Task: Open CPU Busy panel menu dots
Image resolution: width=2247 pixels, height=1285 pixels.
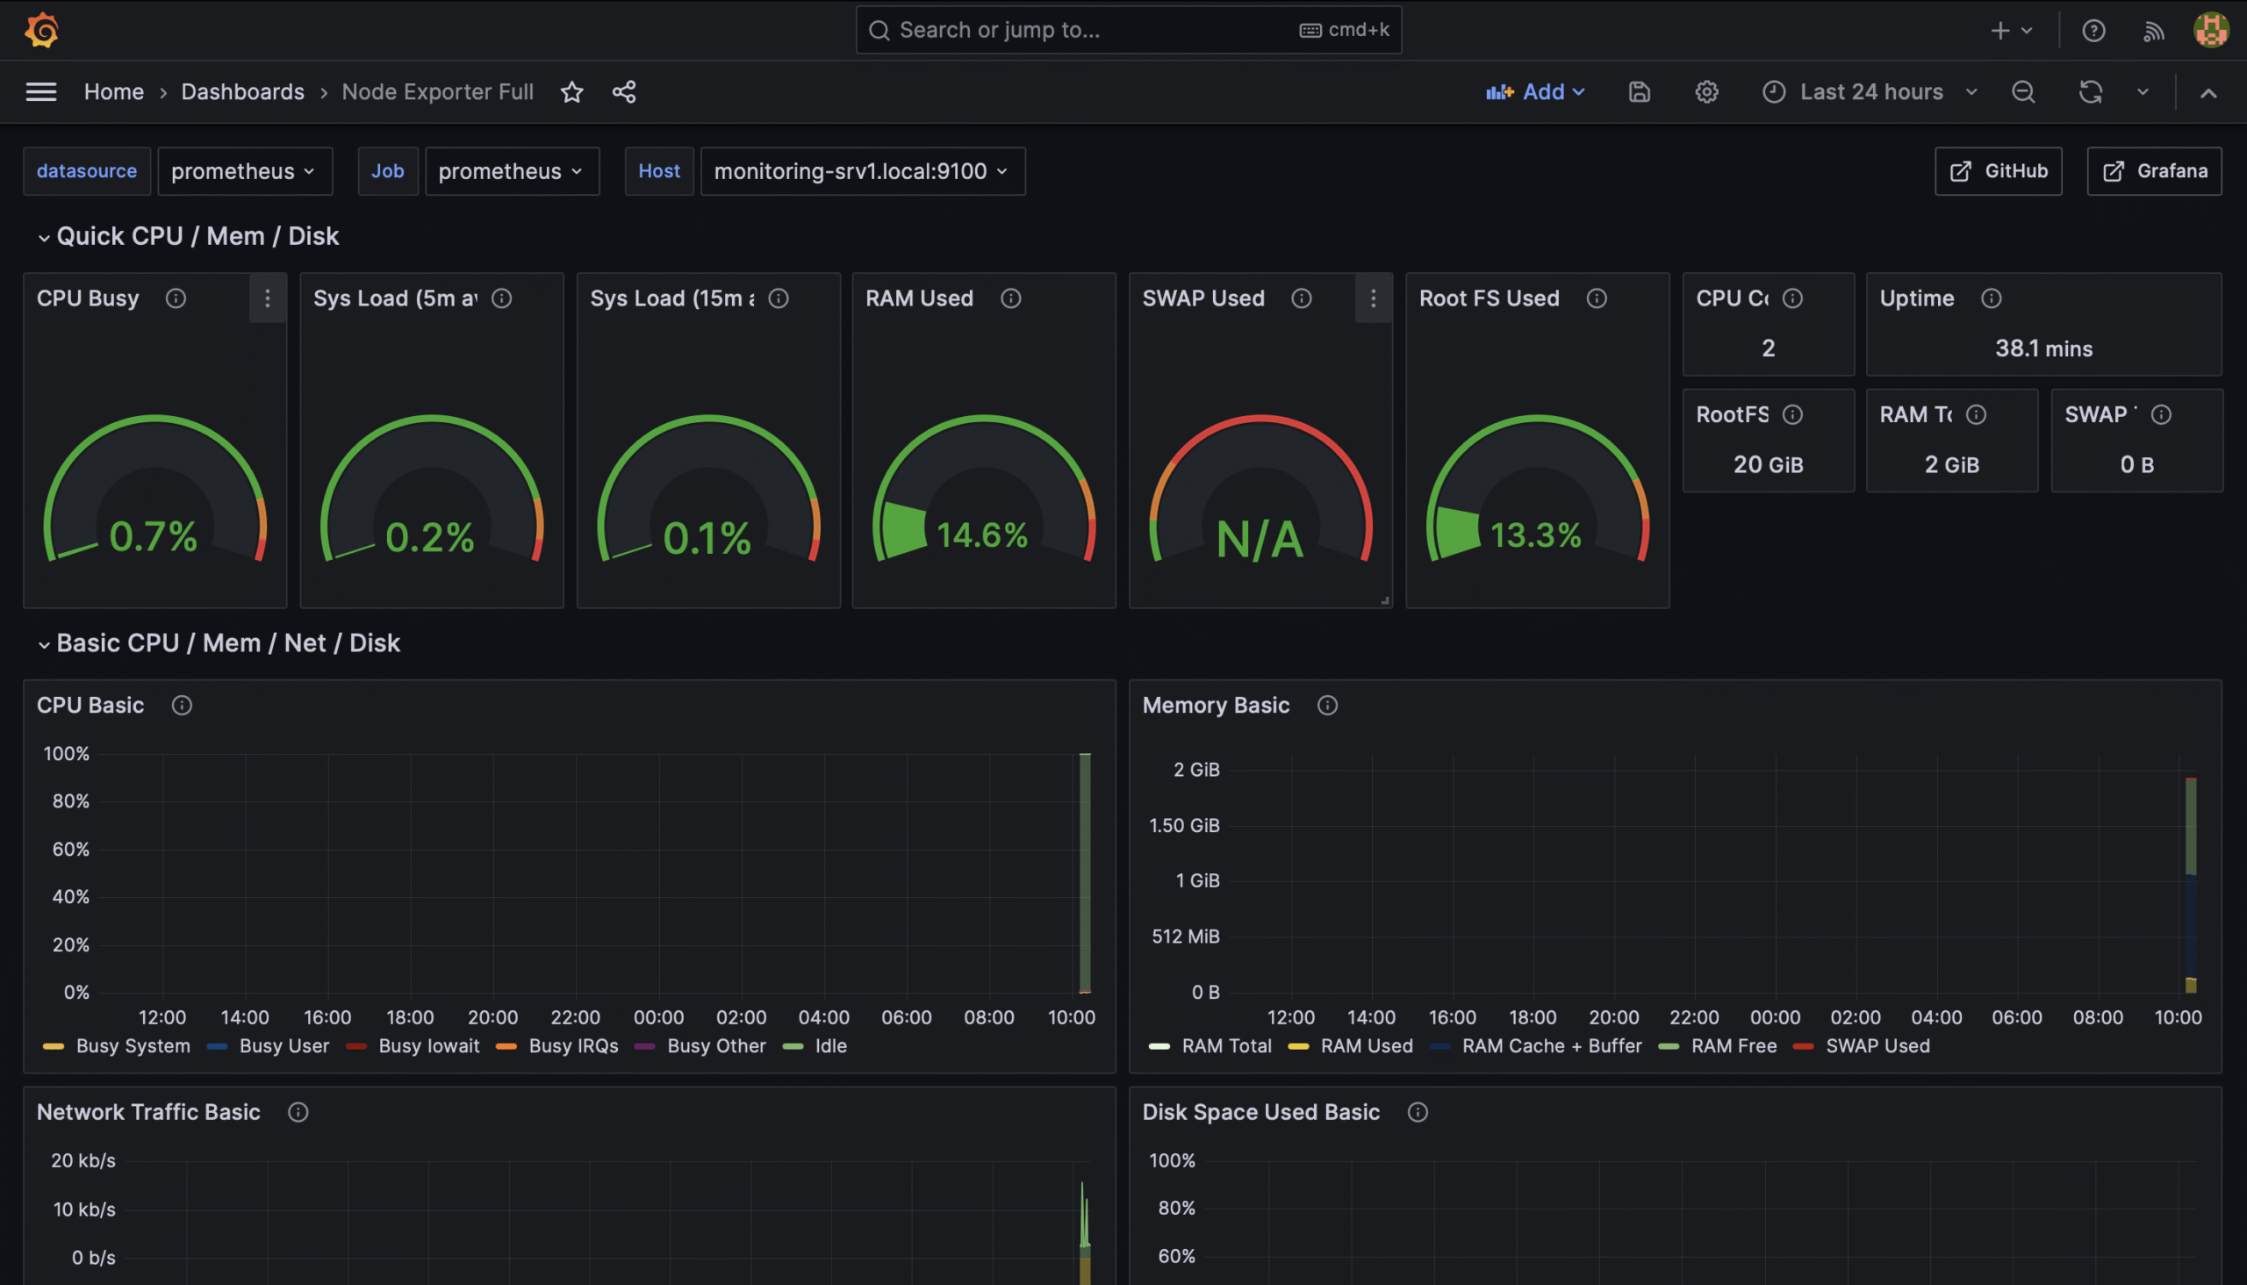Action: click(x=268, y=298)
